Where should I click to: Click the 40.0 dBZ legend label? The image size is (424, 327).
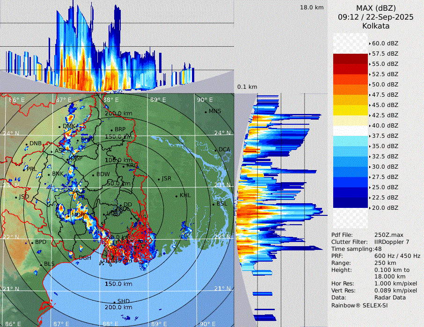(385, 125)
